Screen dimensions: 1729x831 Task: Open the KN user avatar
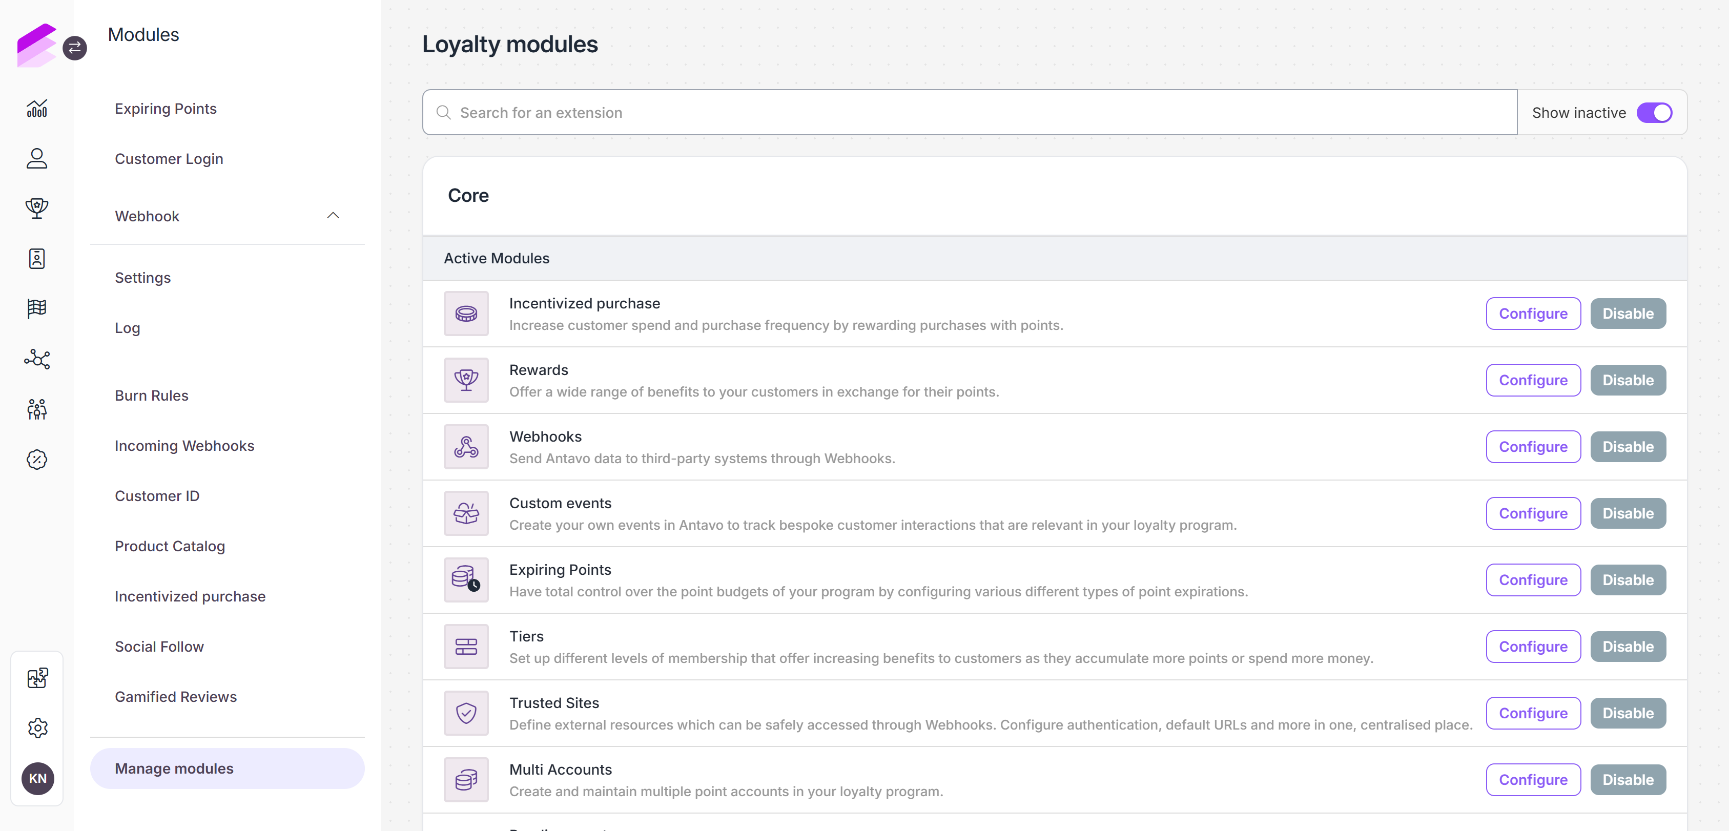37,779
